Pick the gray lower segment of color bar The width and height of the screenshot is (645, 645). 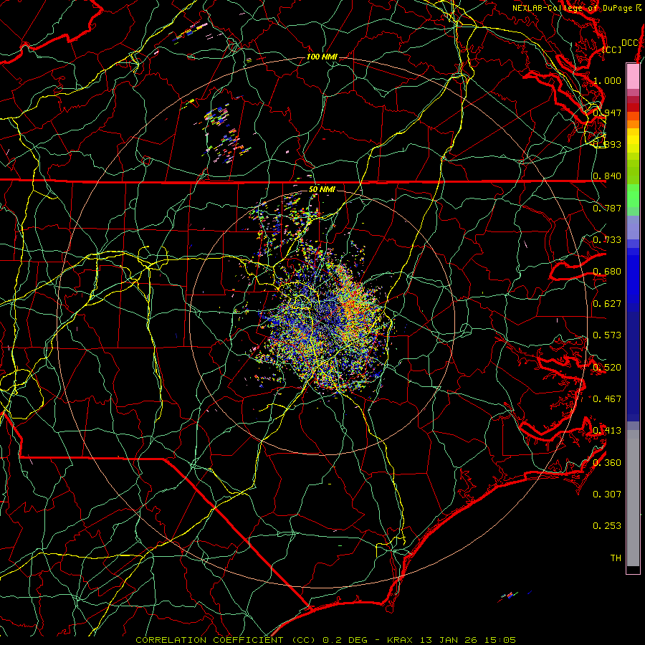(633, 498)
